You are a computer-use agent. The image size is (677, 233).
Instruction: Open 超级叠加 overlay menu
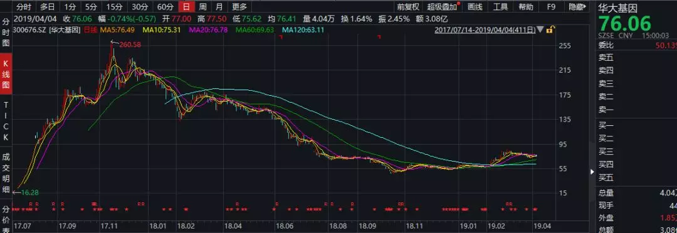pos(442,6)
